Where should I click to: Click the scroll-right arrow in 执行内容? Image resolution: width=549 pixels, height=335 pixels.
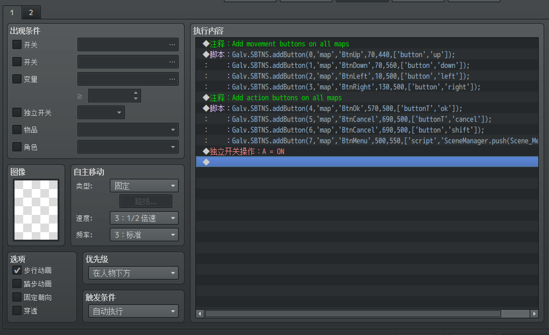(534, 313)
